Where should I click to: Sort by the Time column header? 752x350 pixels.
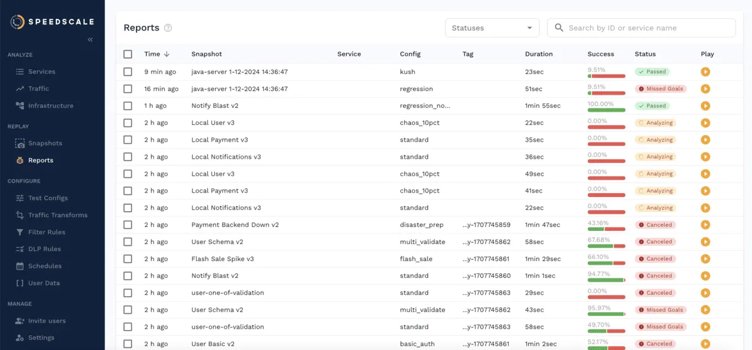[152, 54]
